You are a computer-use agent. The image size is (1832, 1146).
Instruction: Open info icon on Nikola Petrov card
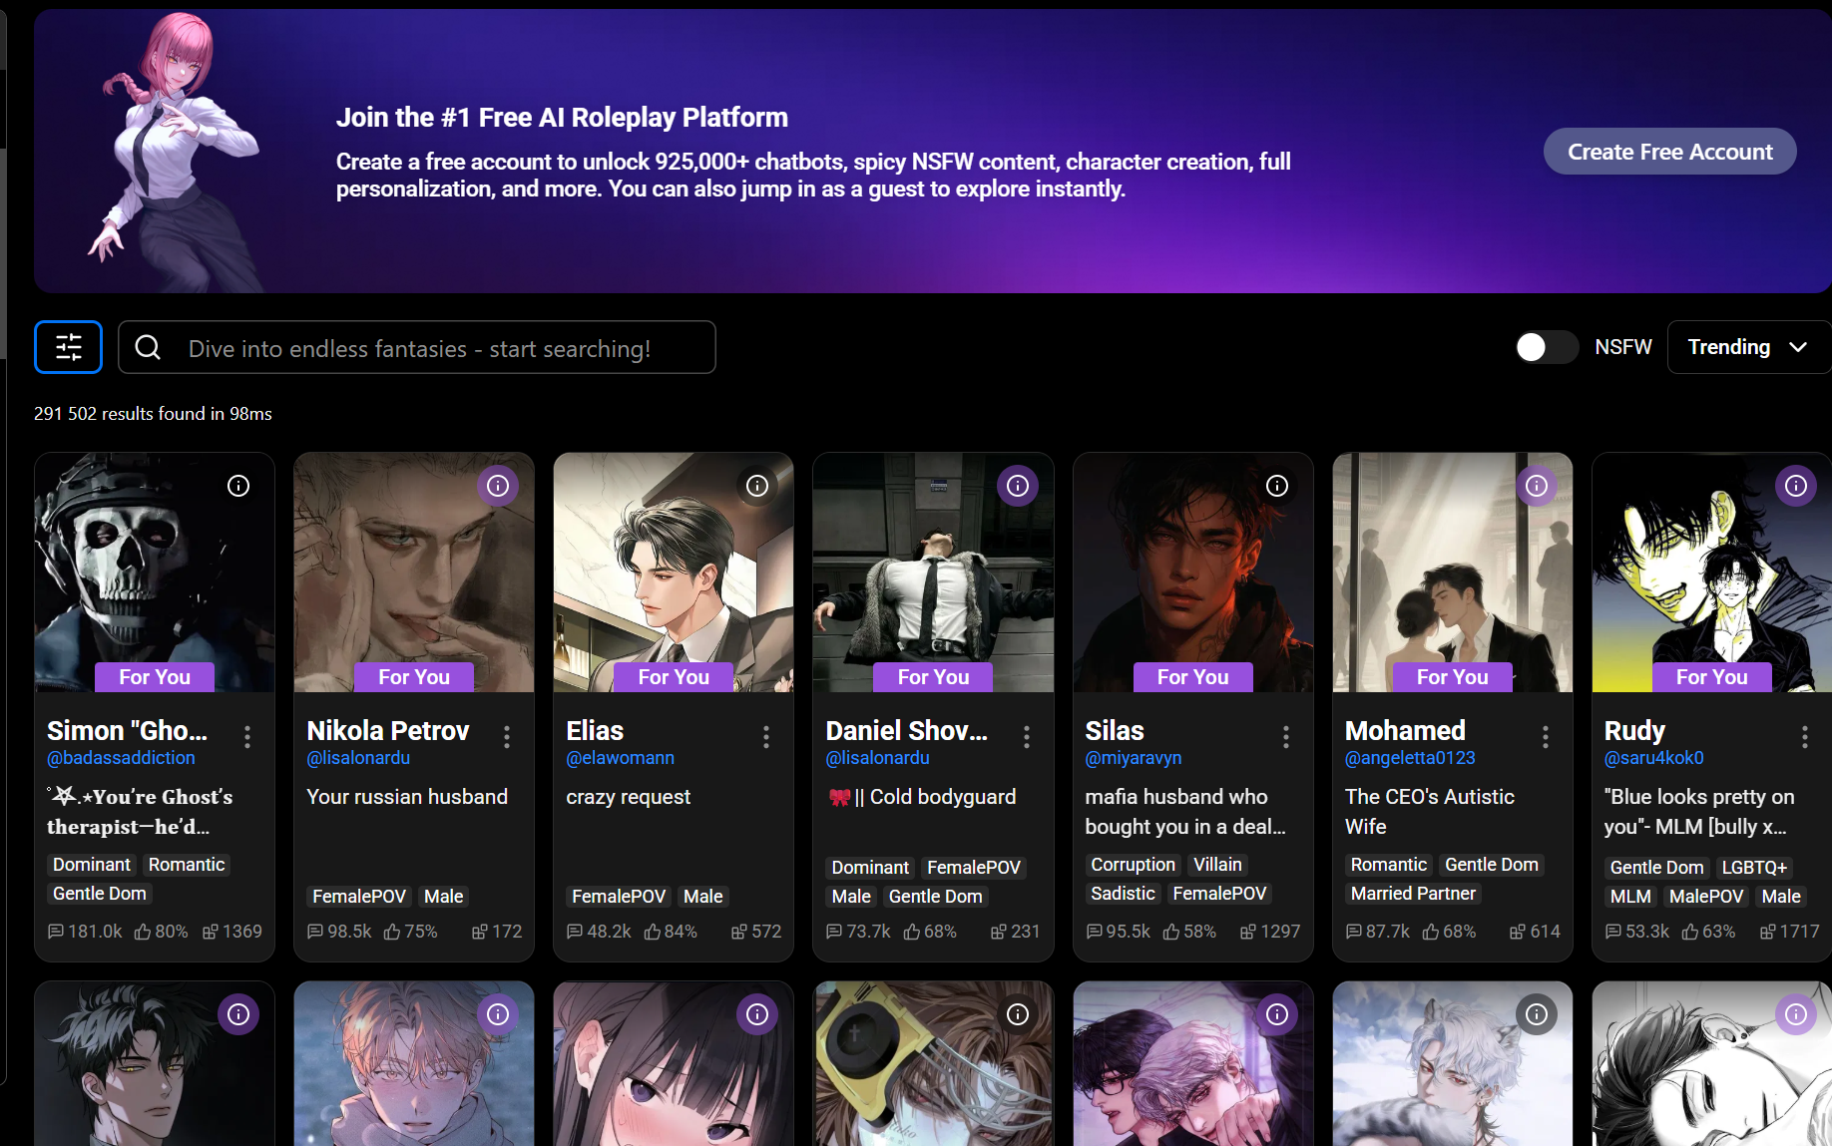point(498,486)
